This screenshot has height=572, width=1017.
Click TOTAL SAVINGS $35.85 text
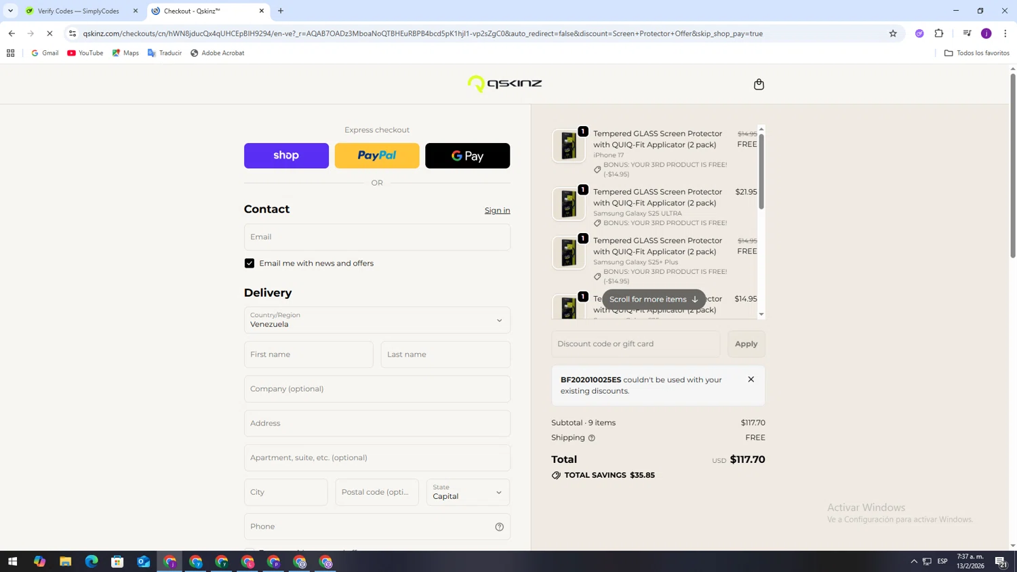[610, 475]
